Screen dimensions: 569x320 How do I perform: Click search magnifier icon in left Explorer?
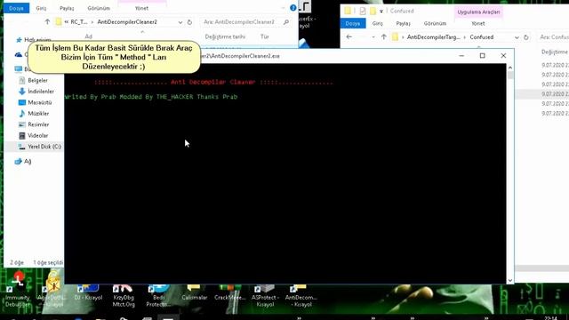point(286,22)
